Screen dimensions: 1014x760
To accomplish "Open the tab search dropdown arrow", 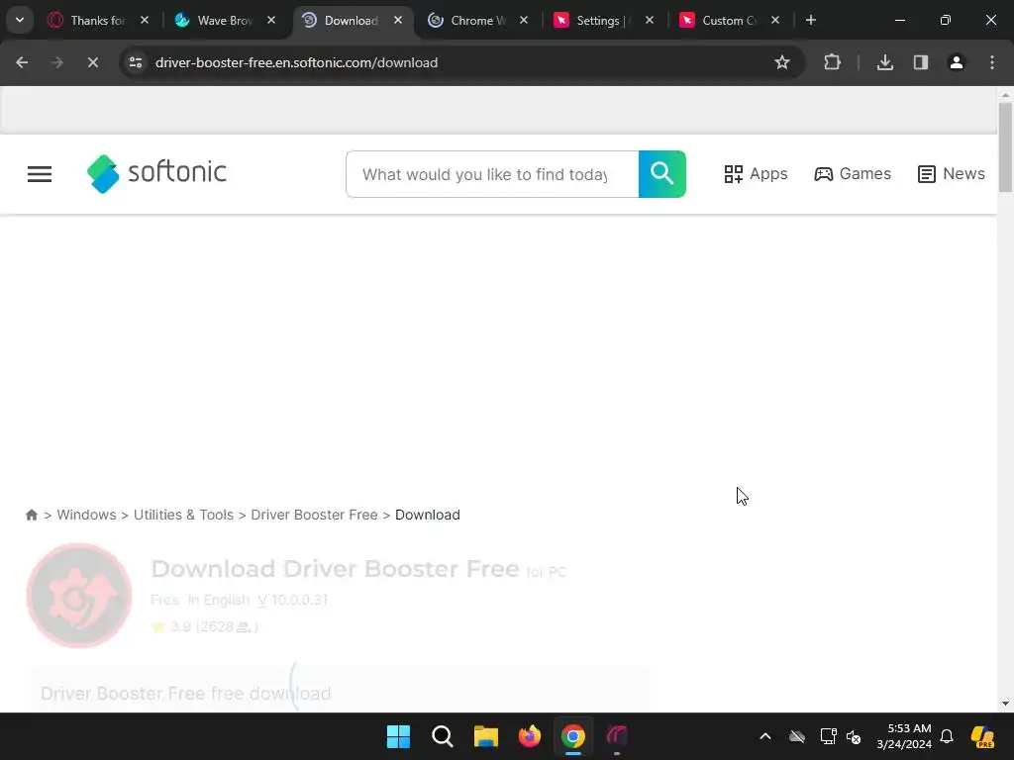I will (x=20, y=20).
